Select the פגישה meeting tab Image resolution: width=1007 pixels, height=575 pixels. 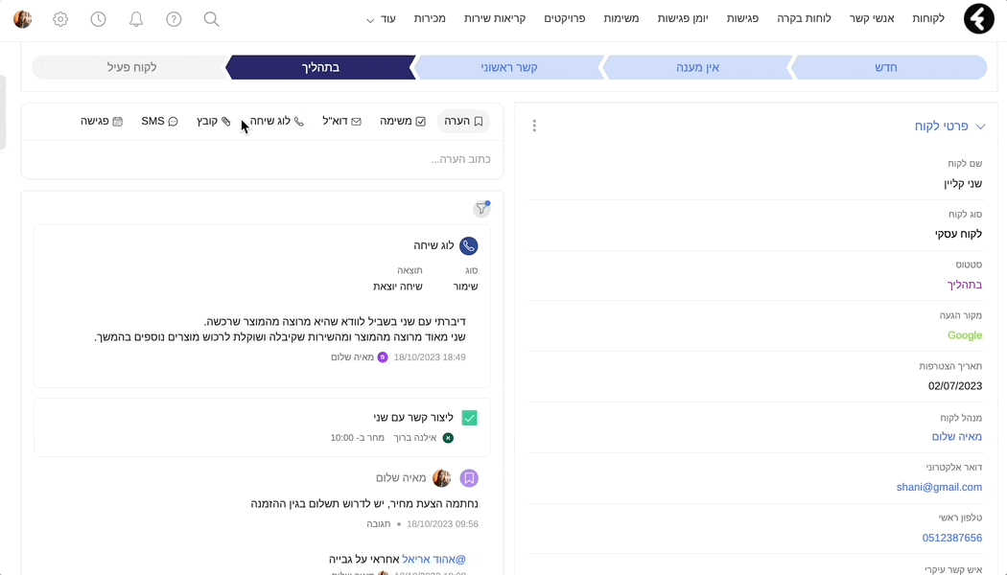(x=102, y=122)
